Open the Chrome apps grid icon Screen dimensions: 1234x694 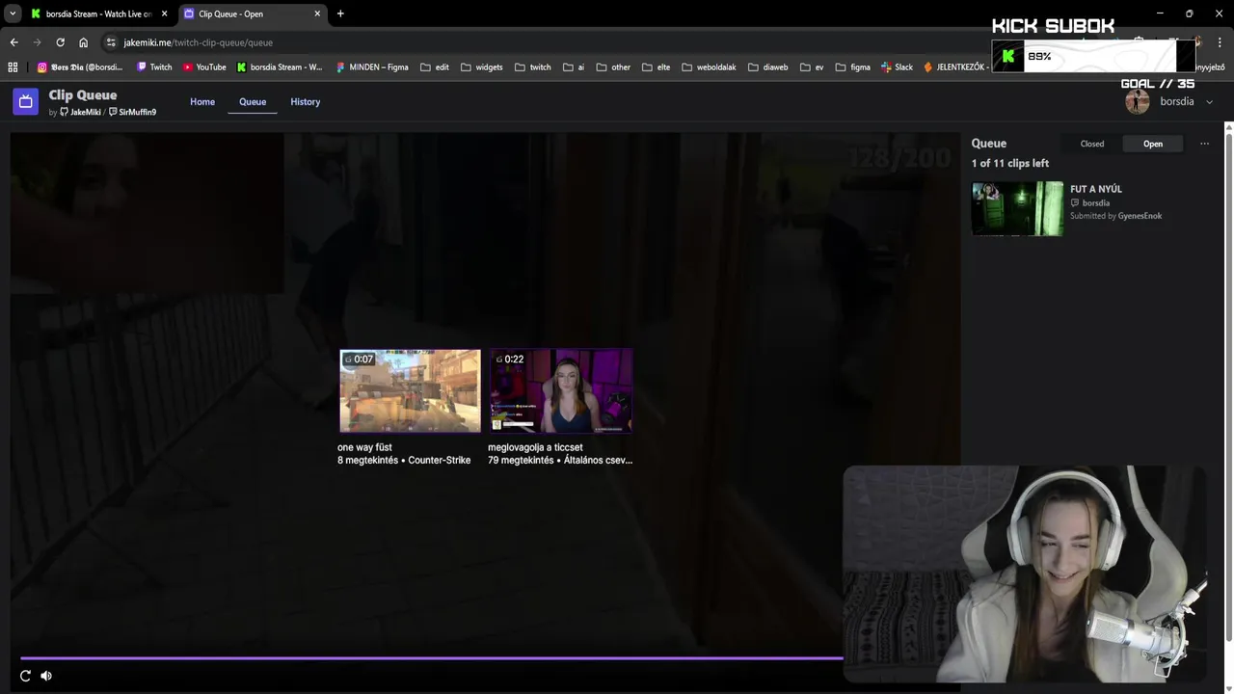(13, 67)
